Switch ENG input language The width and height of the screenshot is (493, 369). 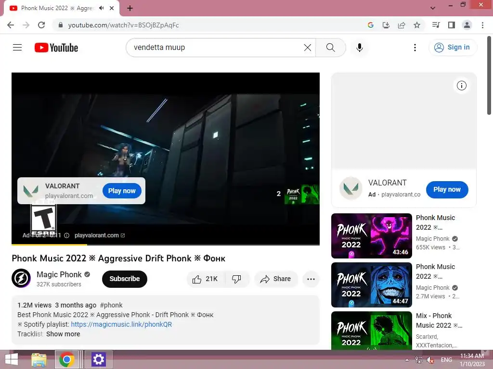[x=446, y=360]
